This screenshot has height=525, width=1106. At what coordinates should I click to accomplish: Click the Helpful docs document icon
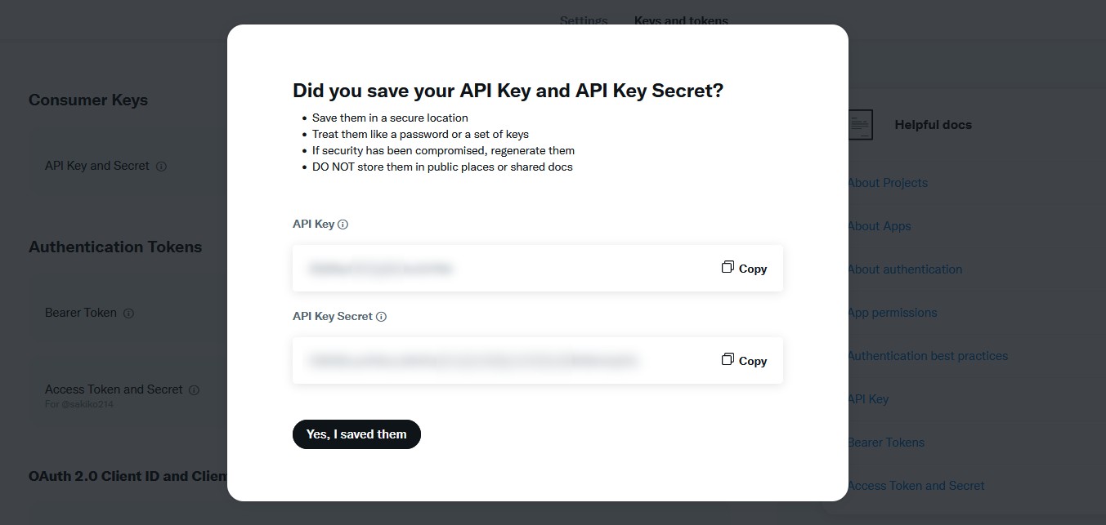pyautogui.click(x=860, y=125)
